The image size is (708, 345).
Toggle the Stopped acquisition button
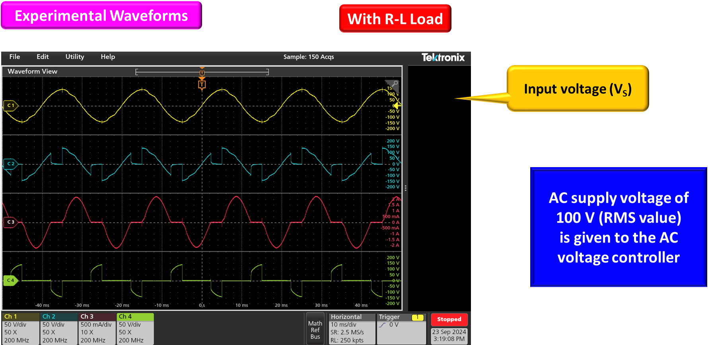tap(449, 319)
